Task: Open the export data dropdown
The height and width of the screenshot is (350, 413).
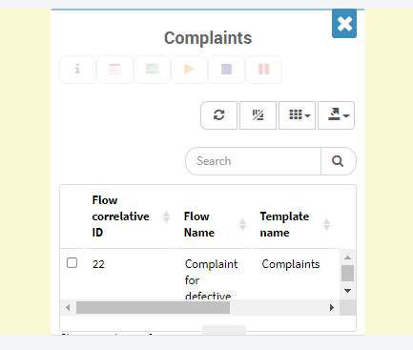Action: (x=336, y=115)
